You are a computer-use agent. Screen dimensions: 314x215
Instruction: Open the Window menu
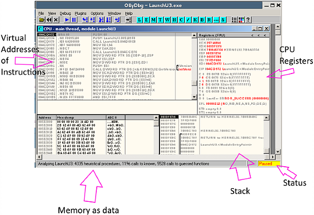[114, 13]
